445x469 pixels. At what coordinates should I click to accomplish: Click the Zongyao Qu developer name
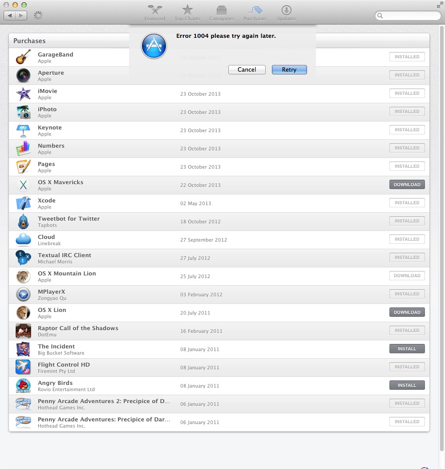52,298
